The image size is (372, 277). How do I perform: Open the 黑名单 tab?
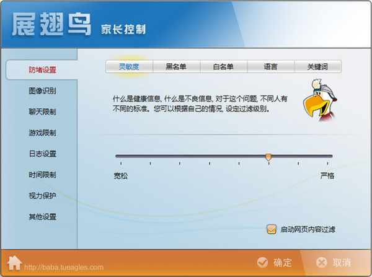[176, 67]
